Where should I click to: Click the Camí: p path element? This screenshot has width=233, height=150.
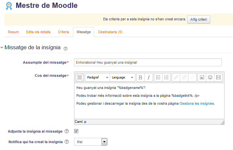[x=80, y=122]
